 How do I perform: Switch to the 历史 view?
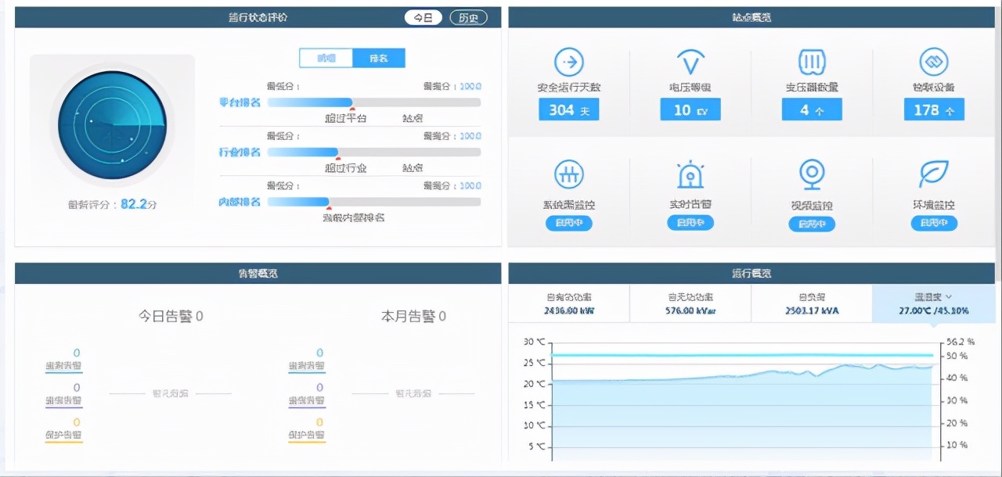(468, 17)
